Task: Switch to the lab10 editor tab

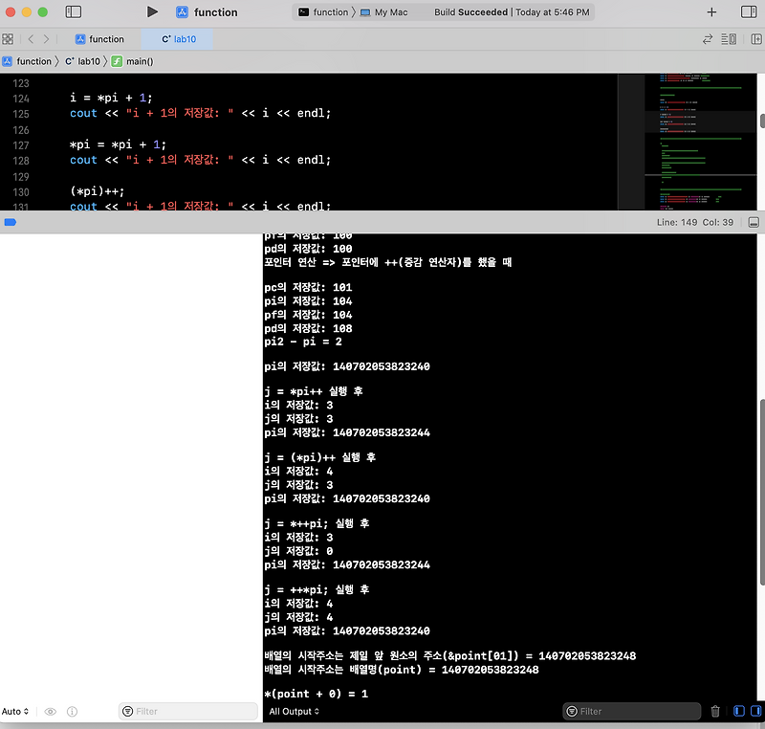Action: pyautogui.click(x=180, y=40)
